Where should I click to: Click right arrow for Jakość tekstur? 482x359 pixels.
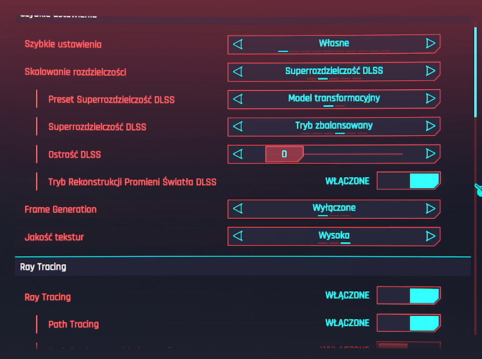point(430,237)
